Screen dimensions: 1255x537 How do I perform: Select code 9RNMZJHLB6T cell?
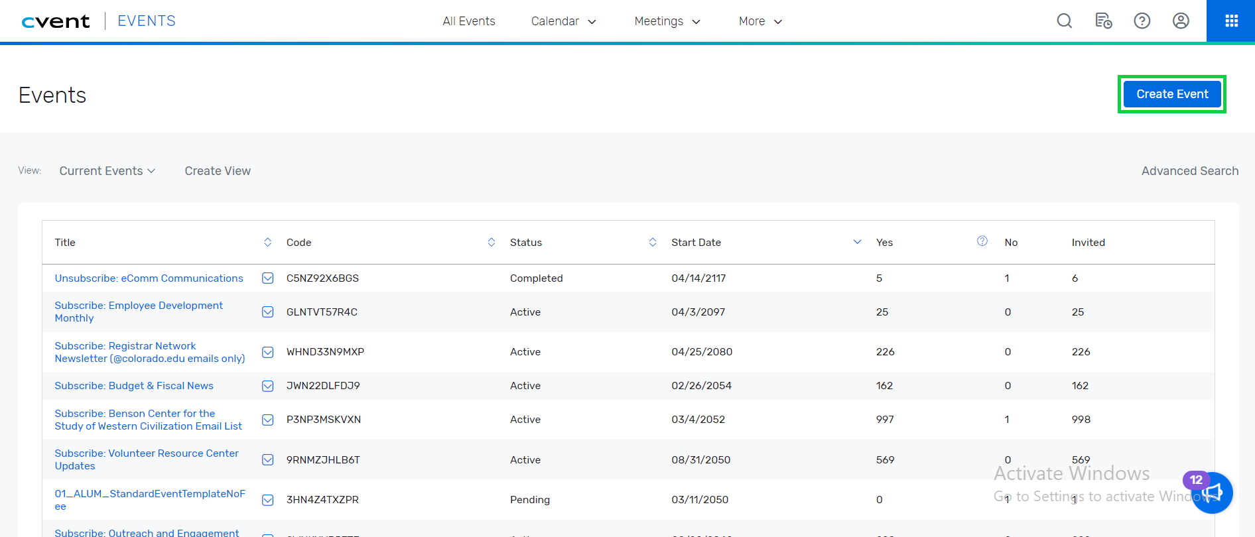[x=323, y=460]
